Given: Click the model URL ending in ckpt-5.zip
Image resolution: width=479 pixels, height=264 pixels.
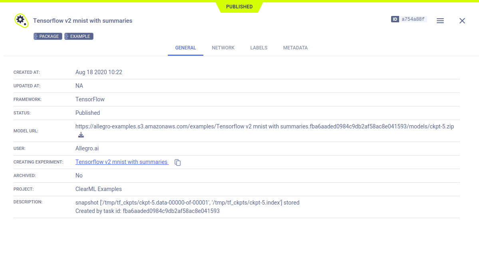Looking at the screenshot, I should (264, 126).
